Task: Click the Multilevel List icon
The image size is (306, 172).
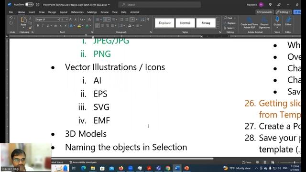Action: (x=113, y=20)
